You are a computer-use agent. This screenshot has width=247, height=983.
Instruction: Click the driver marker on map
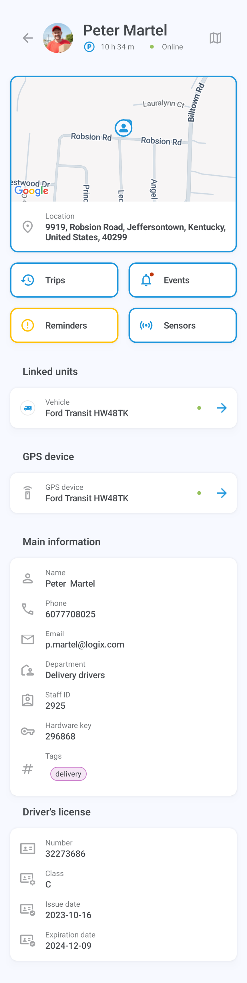point(124,128)
